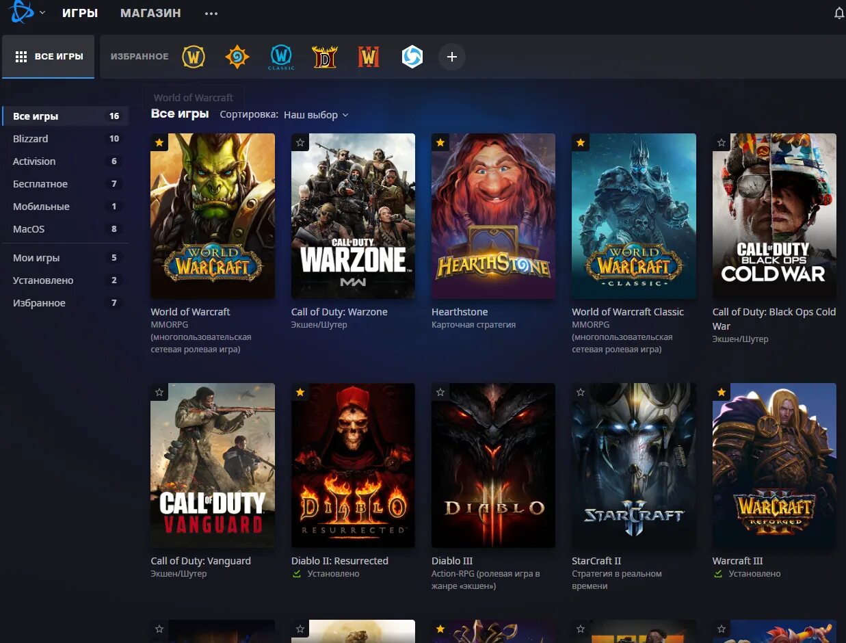
Task: Add a favorite with plus button
Action: click(x=451, y=57)
